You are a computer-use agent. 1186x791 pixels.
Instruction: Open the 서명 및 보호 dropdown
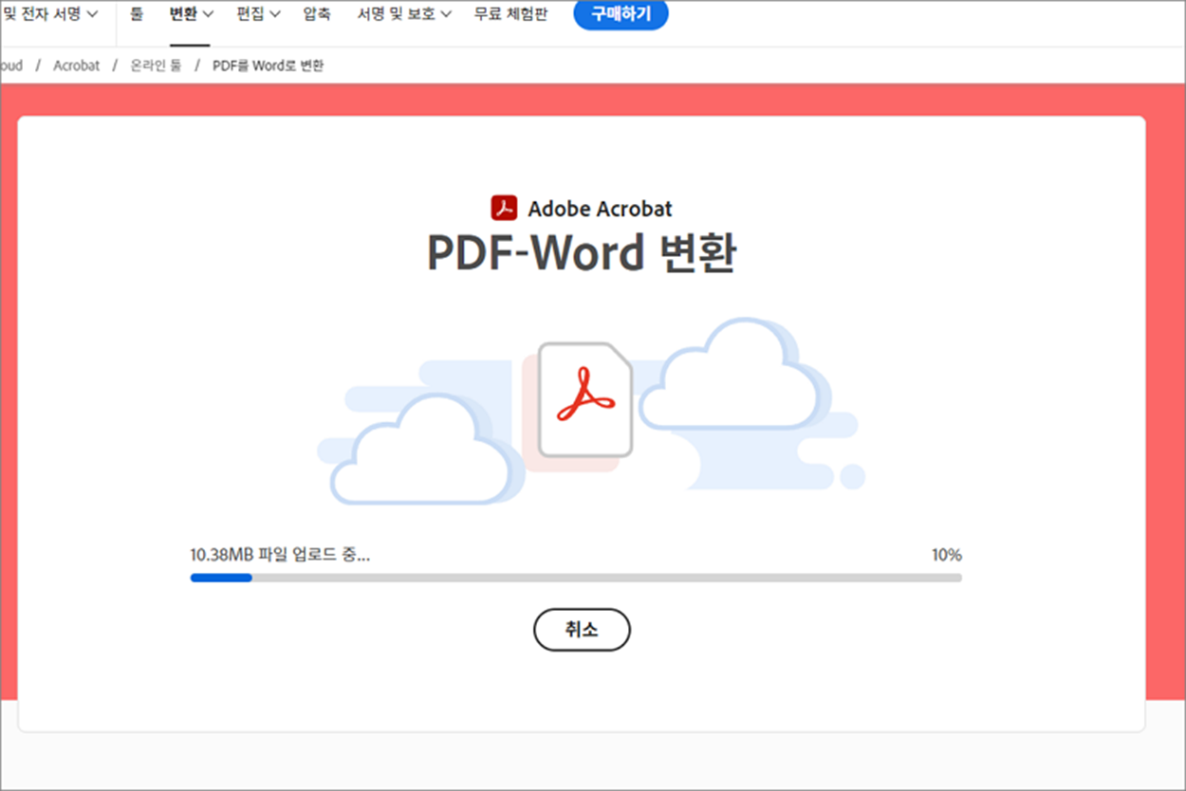(404, 14)
